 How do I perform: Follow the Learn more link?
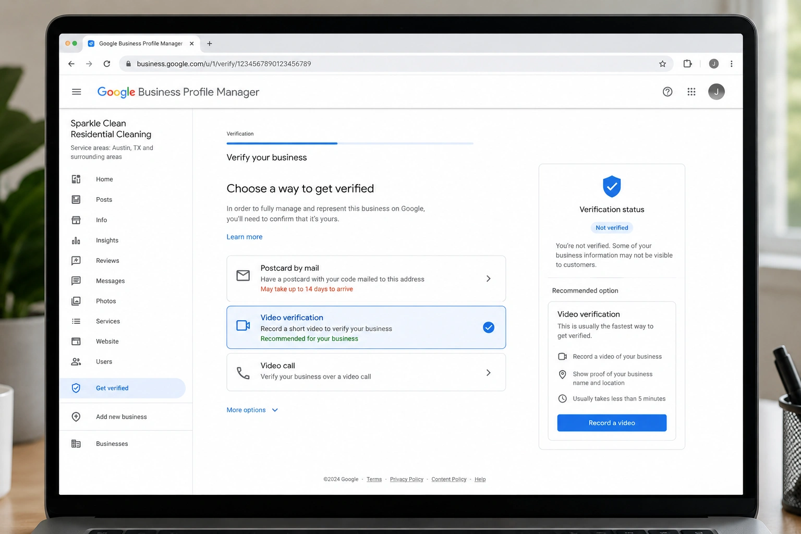pyautogui.click(x=245, y=237)
